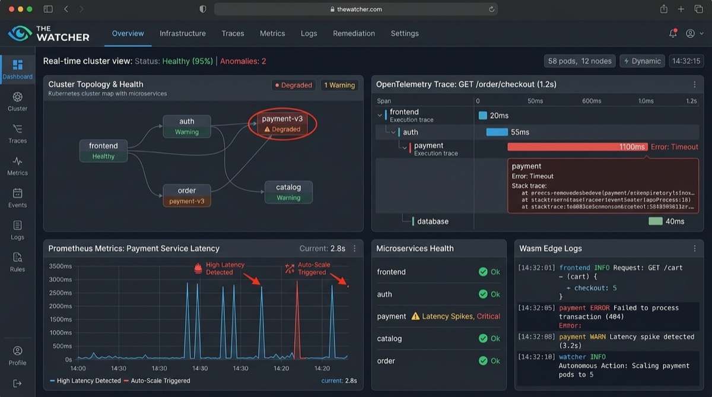The width and height of the screenshot is (712, 397).
Task: Select the auth node in topology
Action: point(187,126)
